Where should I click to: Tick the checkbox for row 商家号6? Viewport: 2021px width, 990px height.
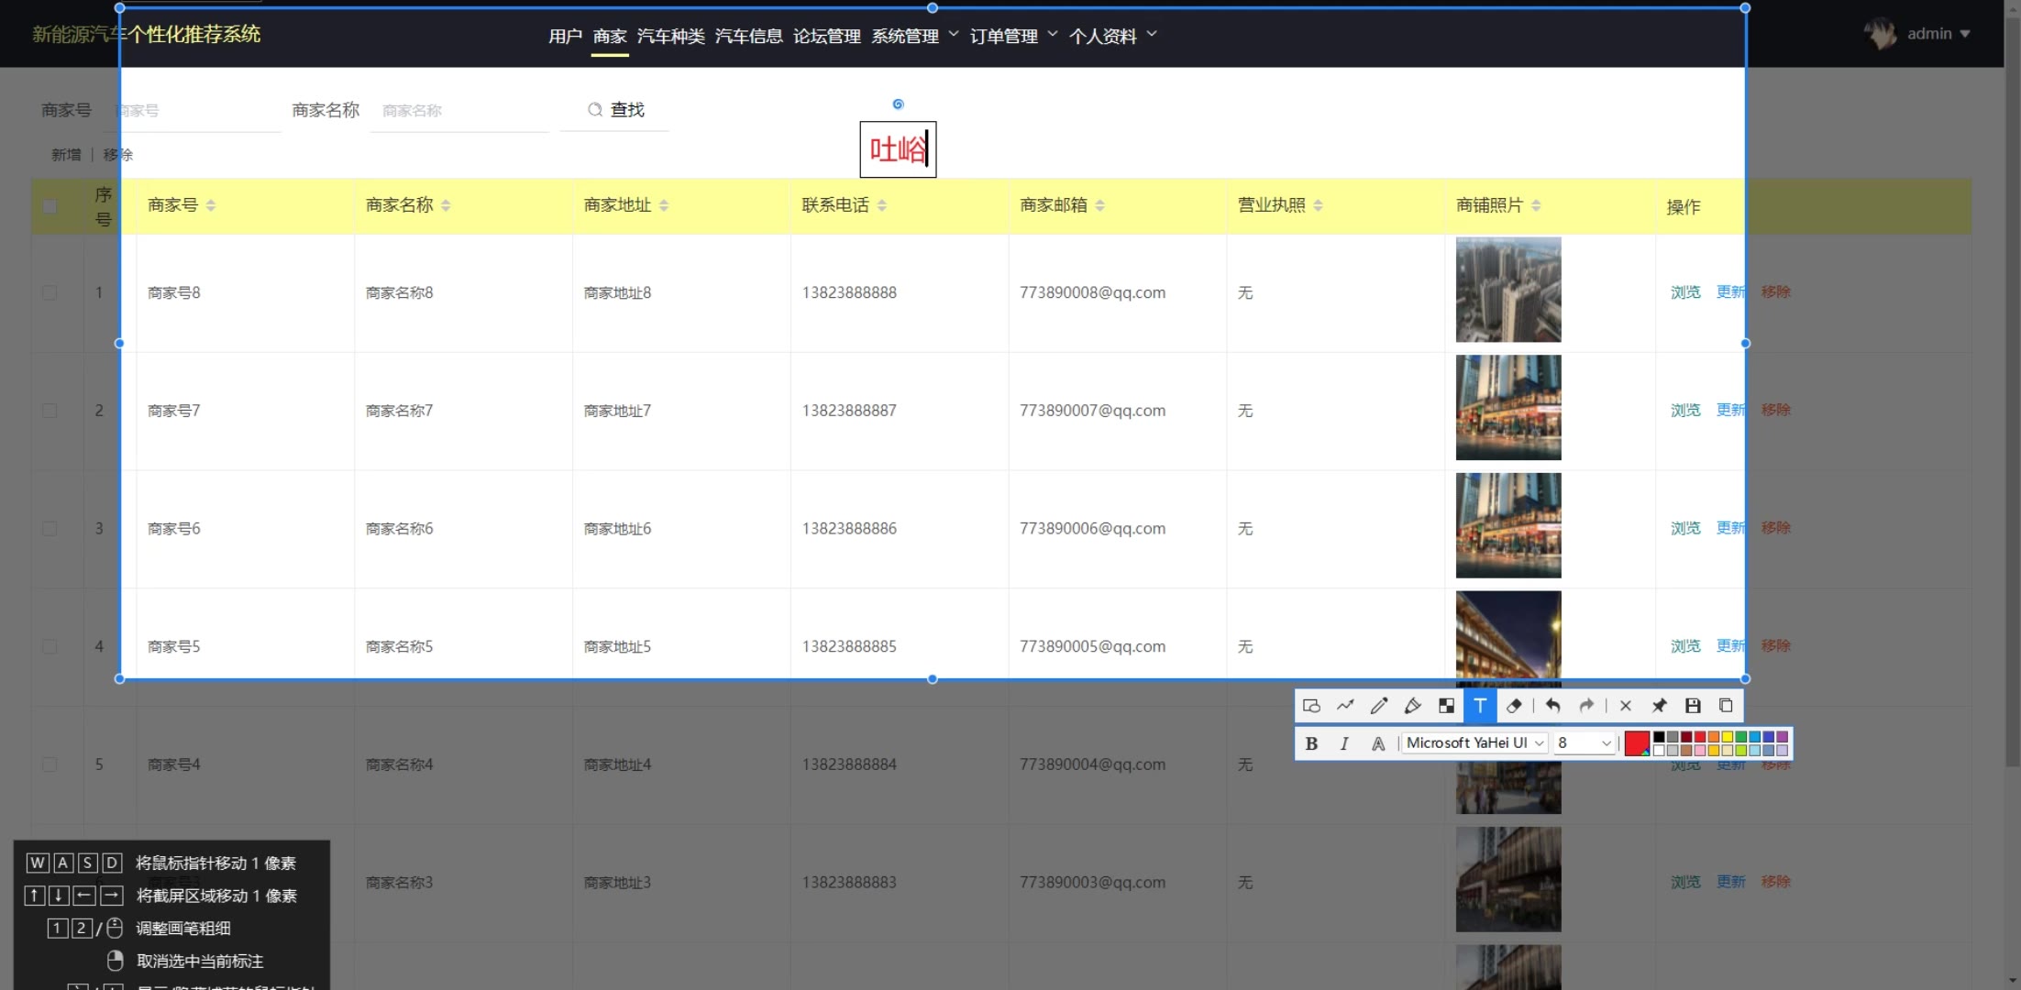[x=50, y=529]
